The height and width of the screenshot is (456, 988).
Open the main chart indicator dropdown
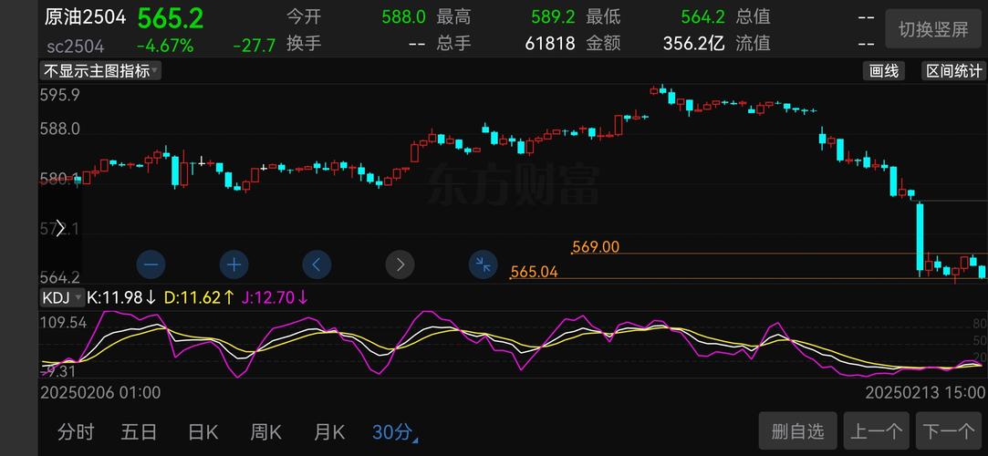[x=101, y=70]
